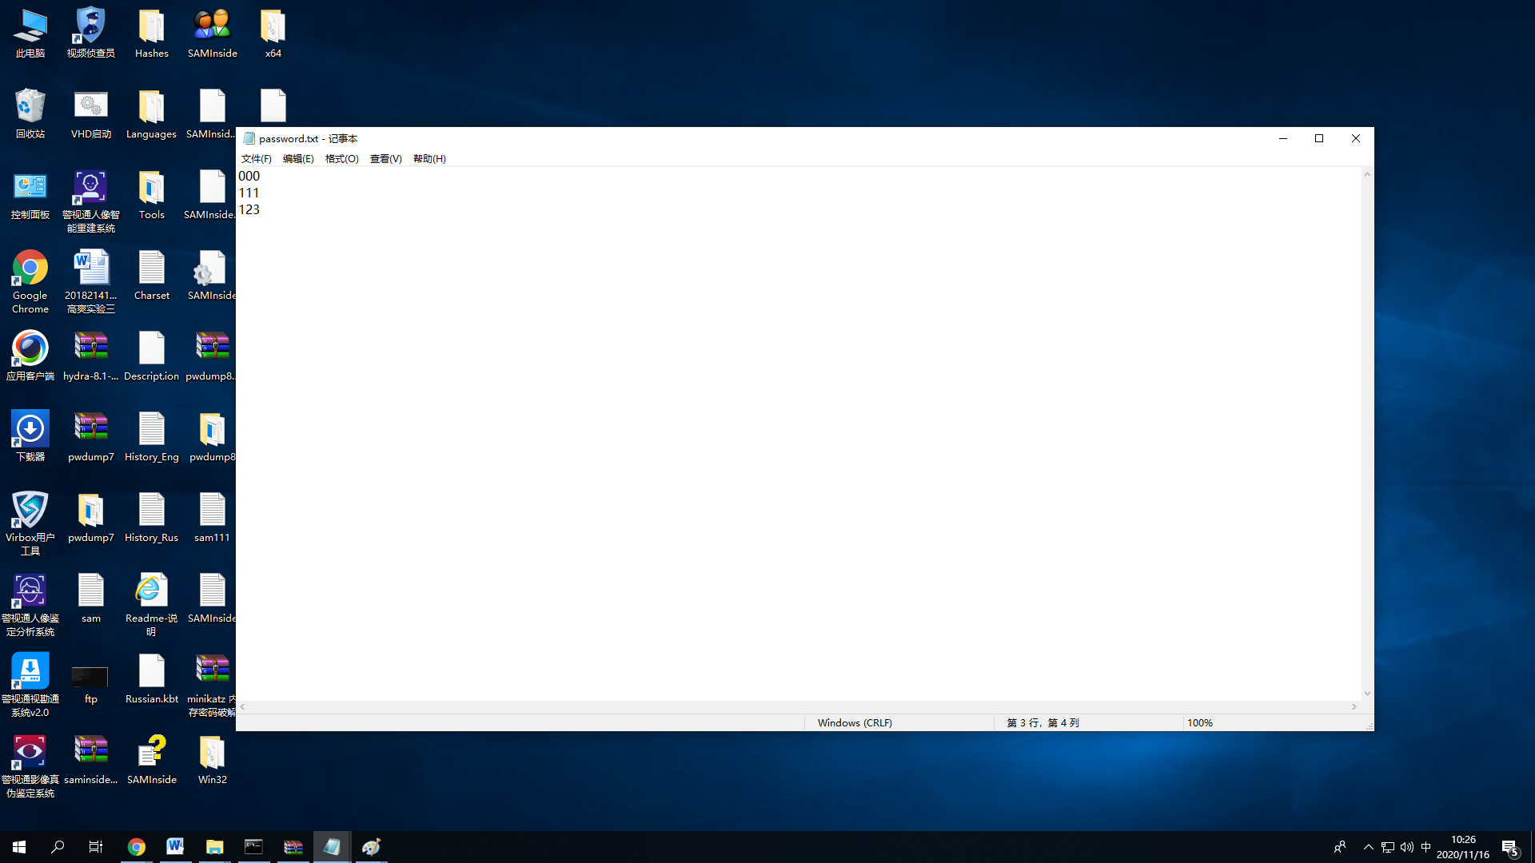Open the 格式(O) menu
This screenshot has height=863, width=1535.
[x=341, y=159]
